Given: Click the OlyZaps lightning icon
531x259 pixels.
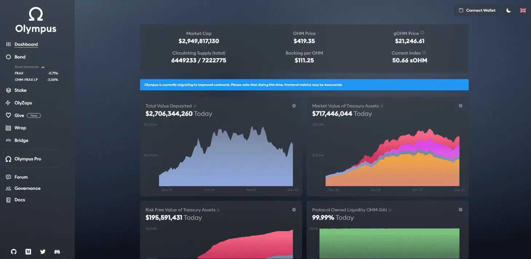Looking at the screenshot, I should tap(8, 103).
